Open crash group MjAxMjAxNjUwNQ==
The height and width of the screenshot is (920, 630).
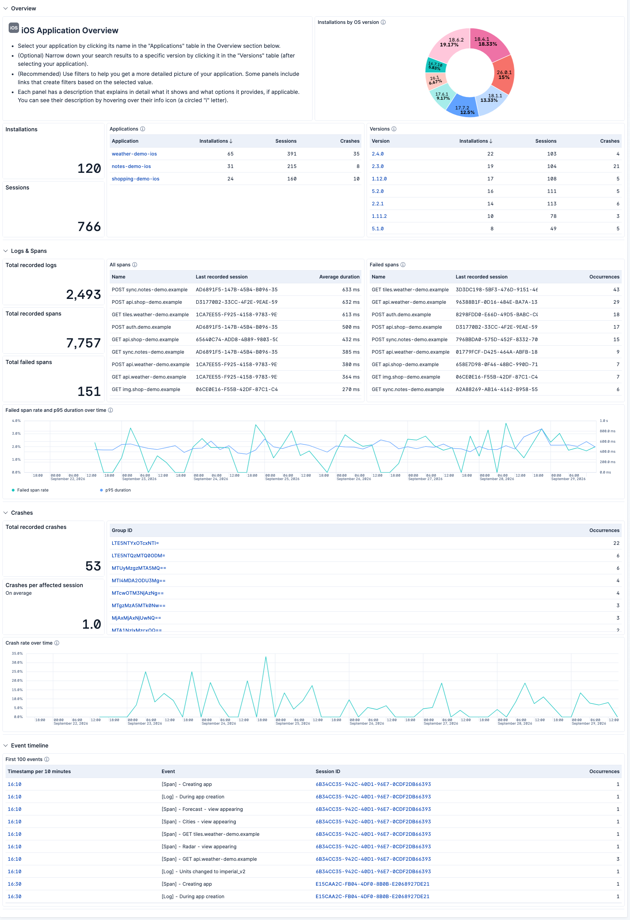[x=136, y=618]
